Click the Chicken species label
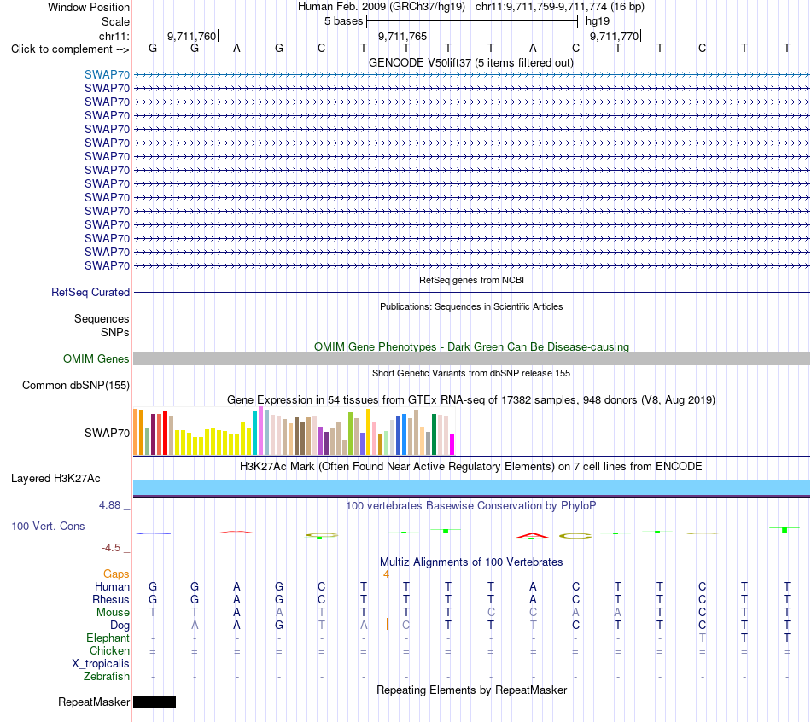Viewport: 811px width, 722px height. point(109,650)
